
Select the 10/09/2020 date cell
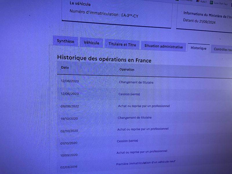click(x=69, y=155)
